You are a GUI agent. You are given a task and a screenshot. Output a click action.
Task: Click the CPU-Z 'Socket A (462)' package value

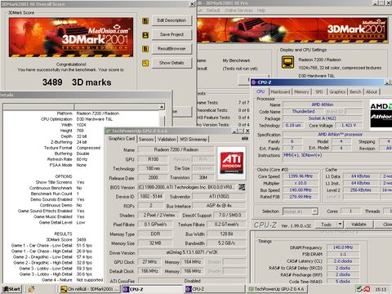[x=323, y=118]
